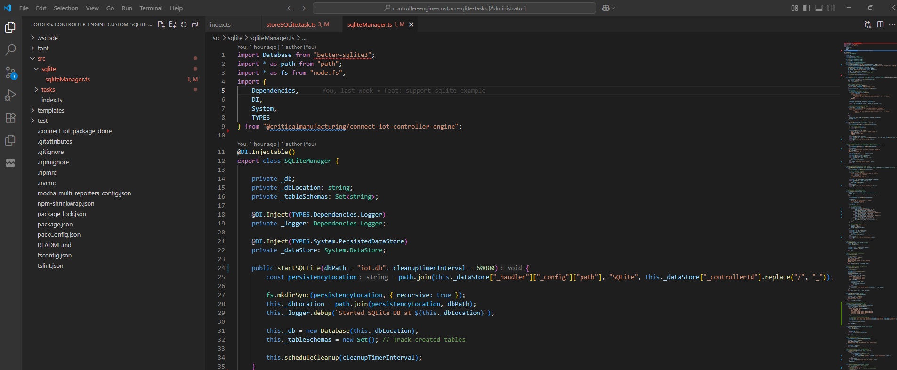Go forward with the navigation arrow
The width and height of the screenshot is (897, 370).
tap(303, 8)
